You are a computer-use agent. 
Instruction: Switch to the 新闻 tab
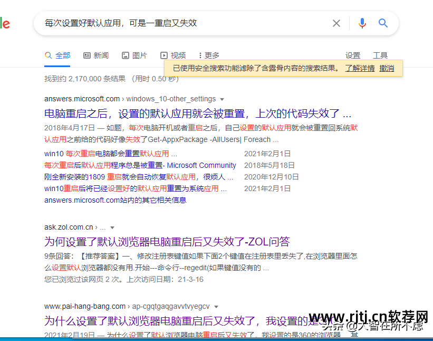click(x=96, y=55)
